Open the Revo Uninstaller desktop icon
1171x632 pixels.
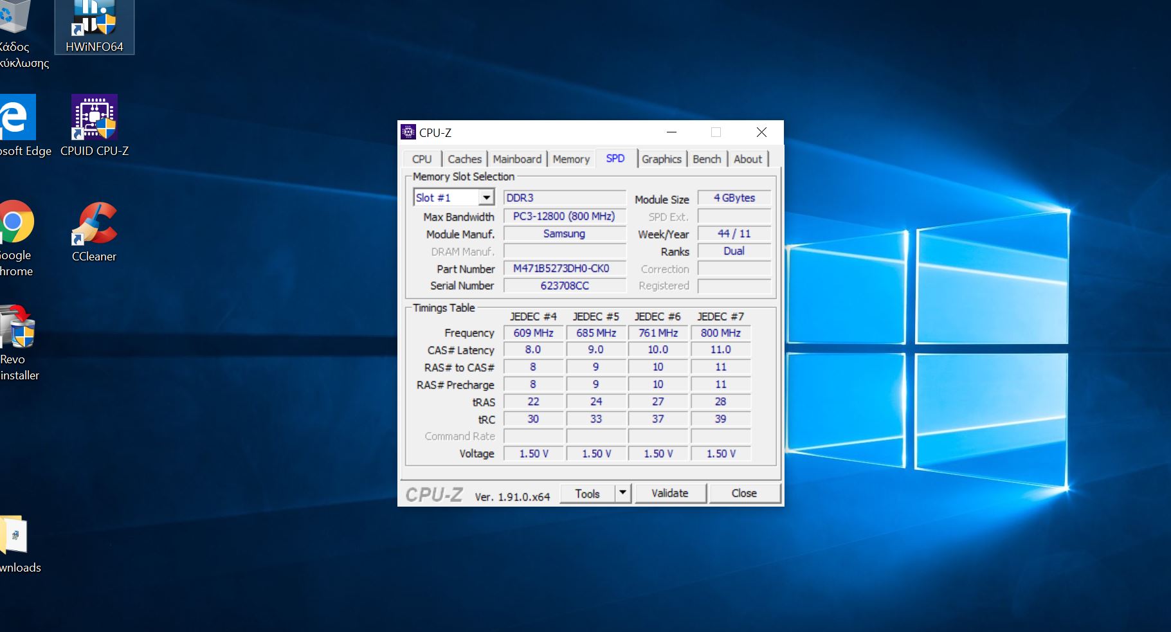pos(17,342)
